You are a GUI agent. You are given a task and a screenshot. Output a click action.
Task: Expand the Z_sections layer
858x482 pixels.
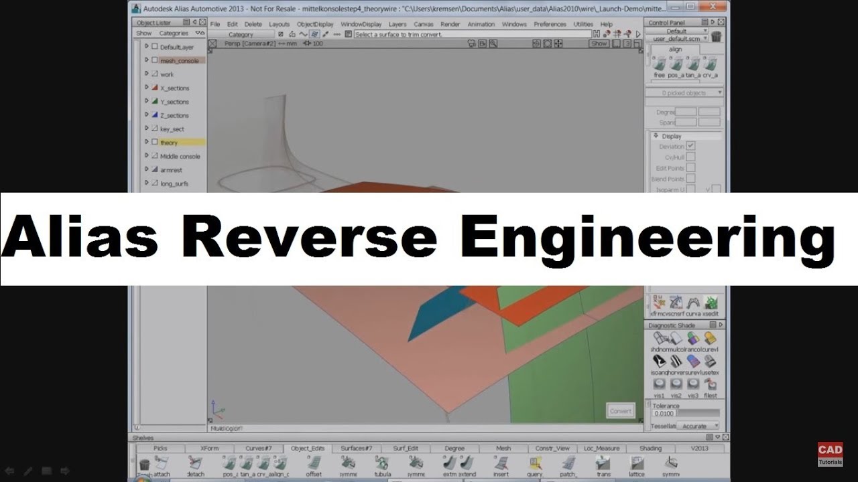[147, 115]
